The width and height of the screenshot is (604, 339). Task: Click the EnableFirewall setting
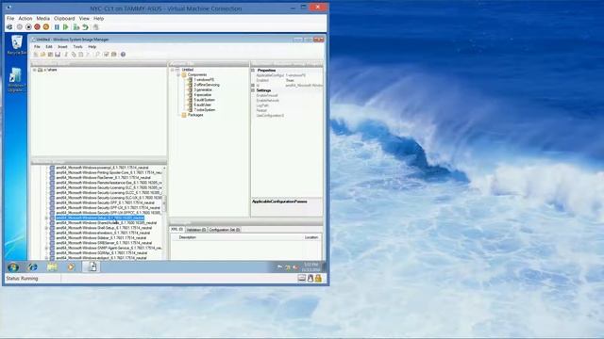(x=267, y=95)
